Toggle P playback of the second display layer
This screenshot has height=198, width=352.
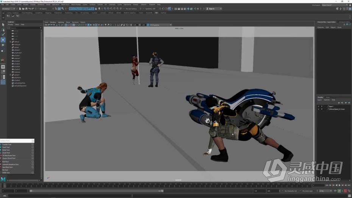coord(321,109)
